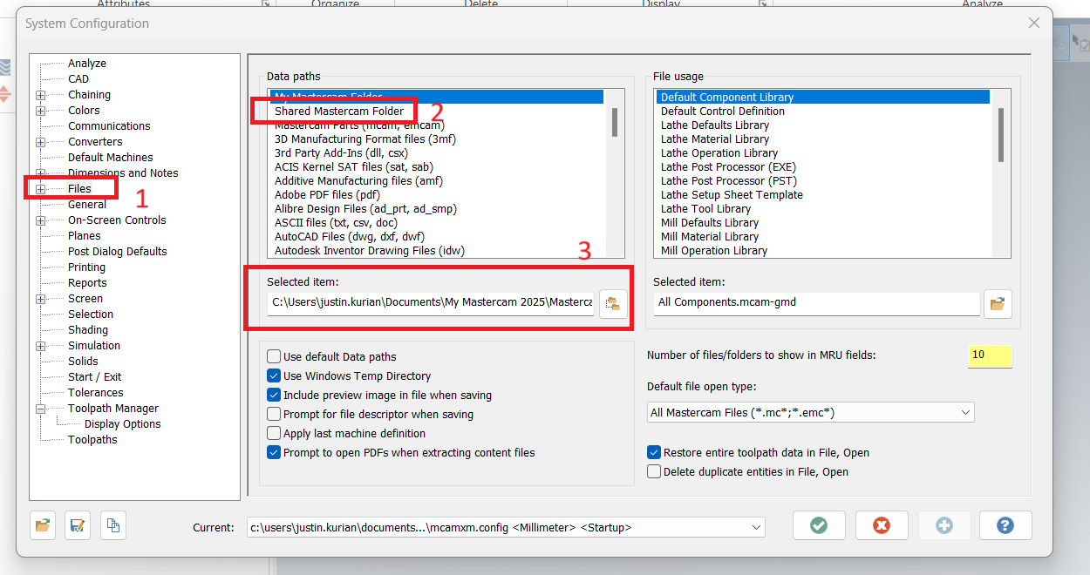Select Reports in the tree
This screenshot has height=575, width=1090.
[87, 282]
